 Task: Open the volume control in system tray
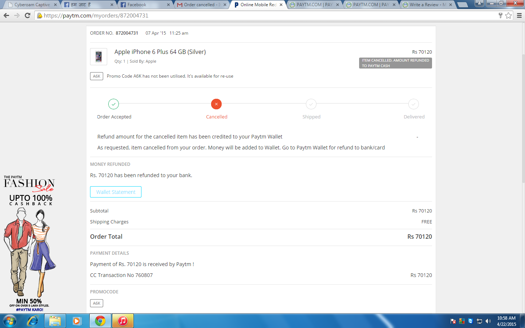[488, 321]
